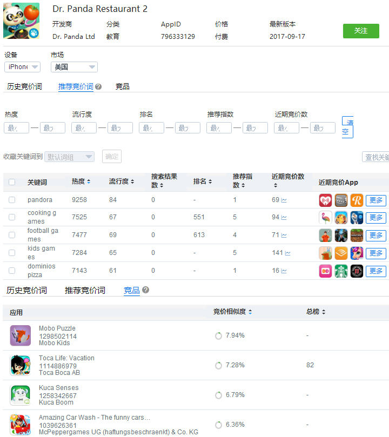This screenshot has height=437, width=389.
Task: Click the green 关注 follow button
Action: [x=361, y=31]
